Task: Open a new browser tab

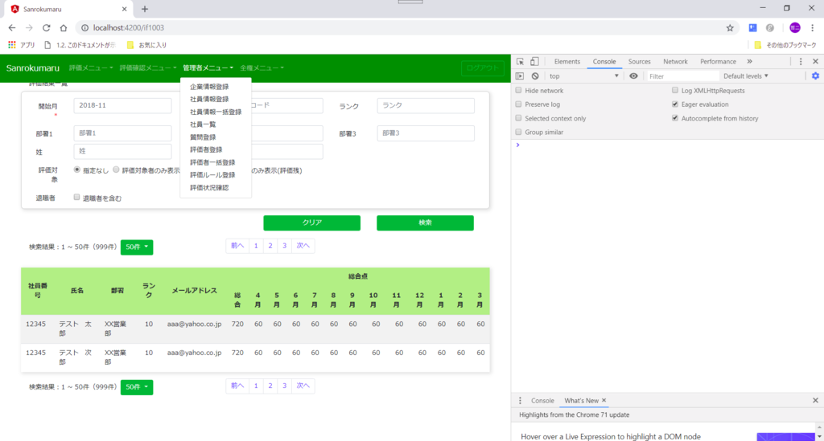Action: click(145, 9)
